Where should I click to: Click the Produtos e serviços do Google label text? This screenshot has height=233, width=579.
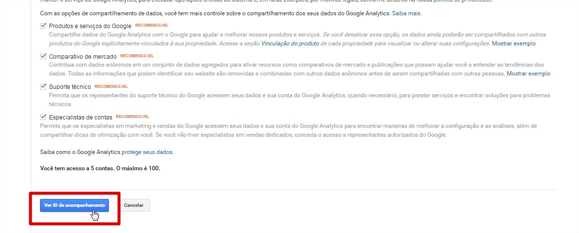point(90,26)
